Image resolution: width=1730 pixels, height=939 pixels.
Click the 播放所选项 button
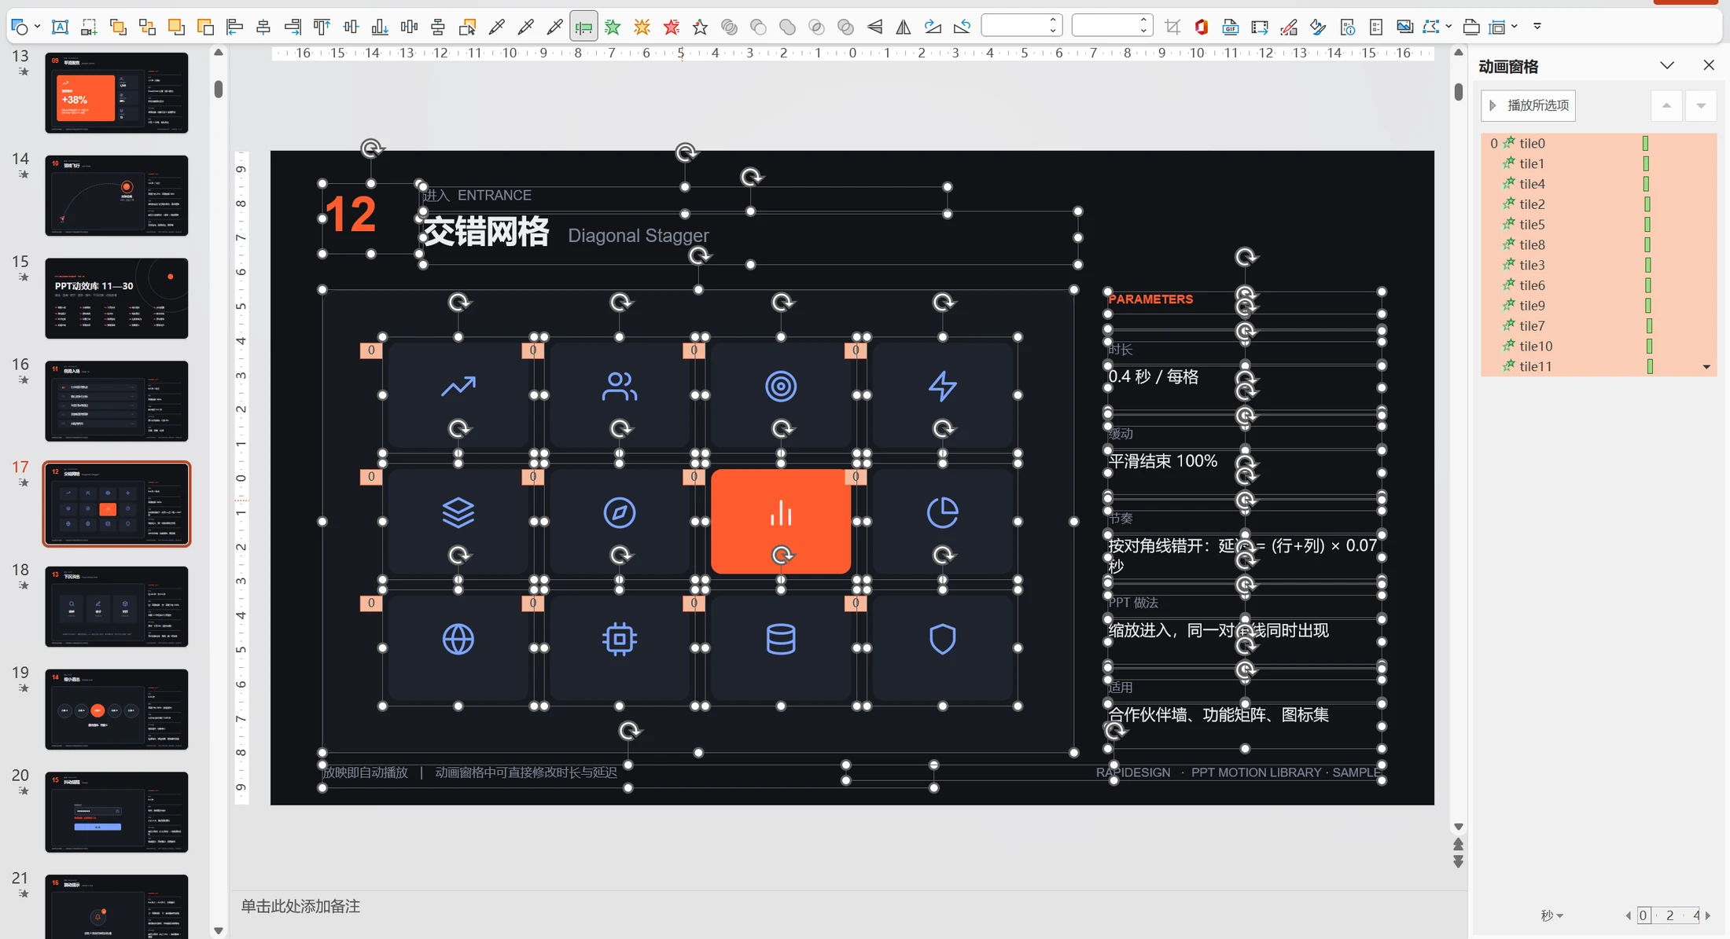point(1528,105)
